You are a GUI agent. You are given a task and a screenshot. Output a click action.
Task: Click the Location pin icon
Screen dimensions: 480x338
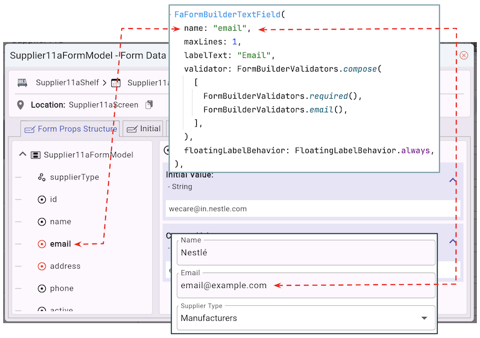point(21,104)
